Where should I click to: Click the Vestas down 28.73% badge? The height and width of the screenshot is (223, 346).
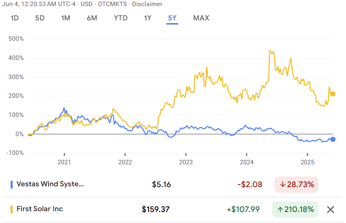[x=296, y=185]
